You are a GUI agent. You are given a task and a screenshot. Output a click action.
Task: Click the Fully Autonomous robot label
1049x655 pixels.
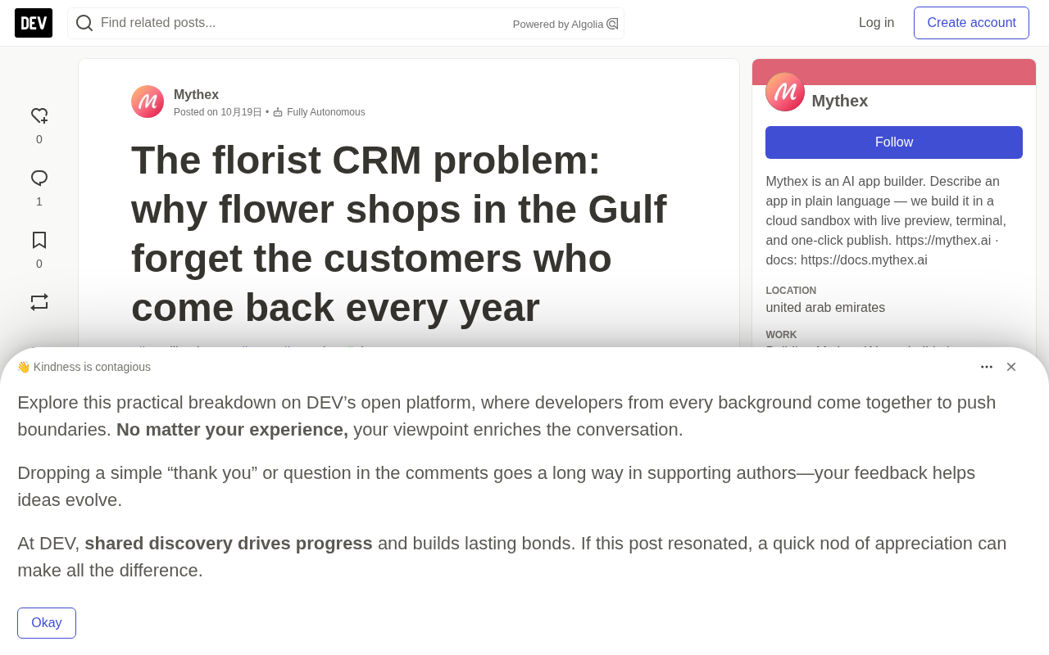coord(319,112)
